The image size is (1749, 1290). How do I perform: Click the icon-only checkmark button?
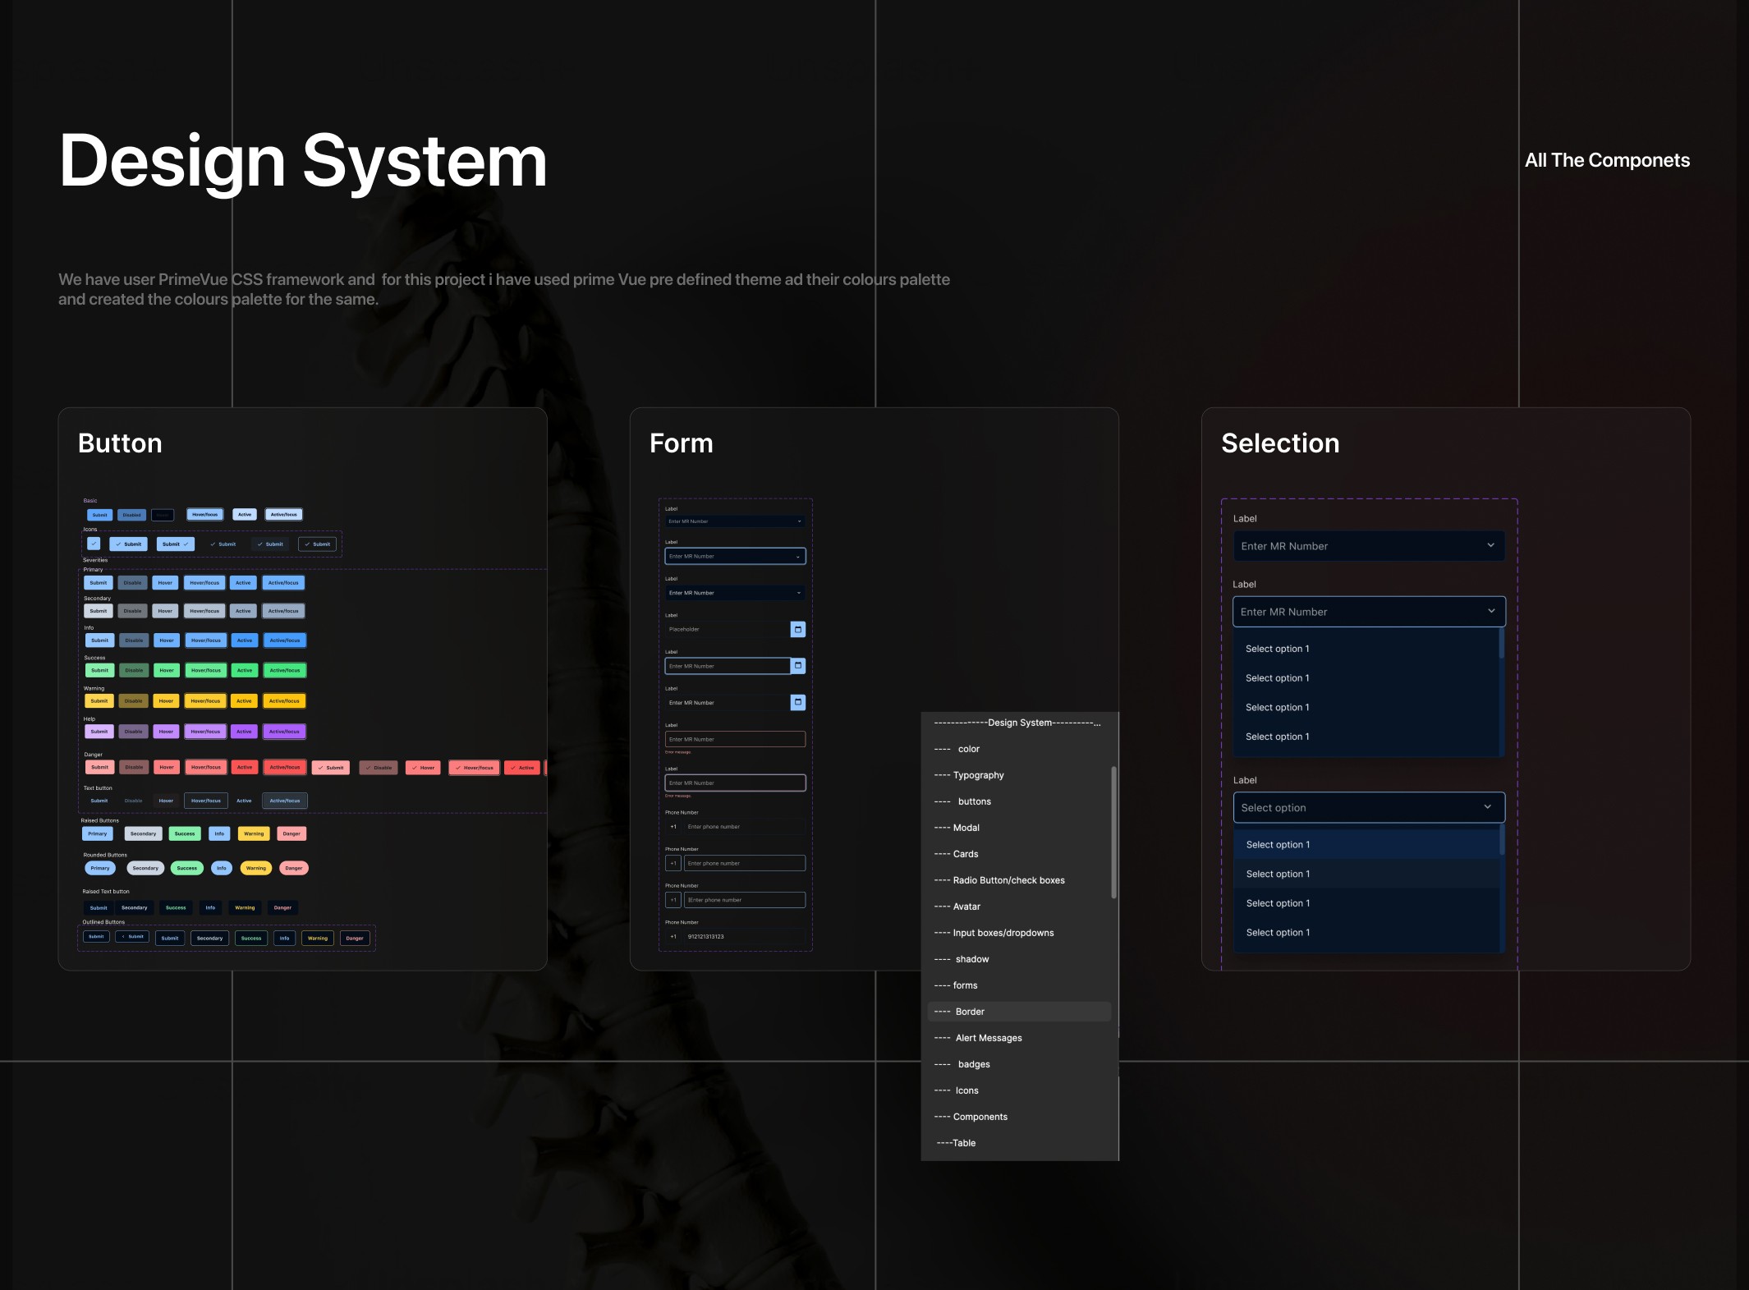(x=94, y=544)
